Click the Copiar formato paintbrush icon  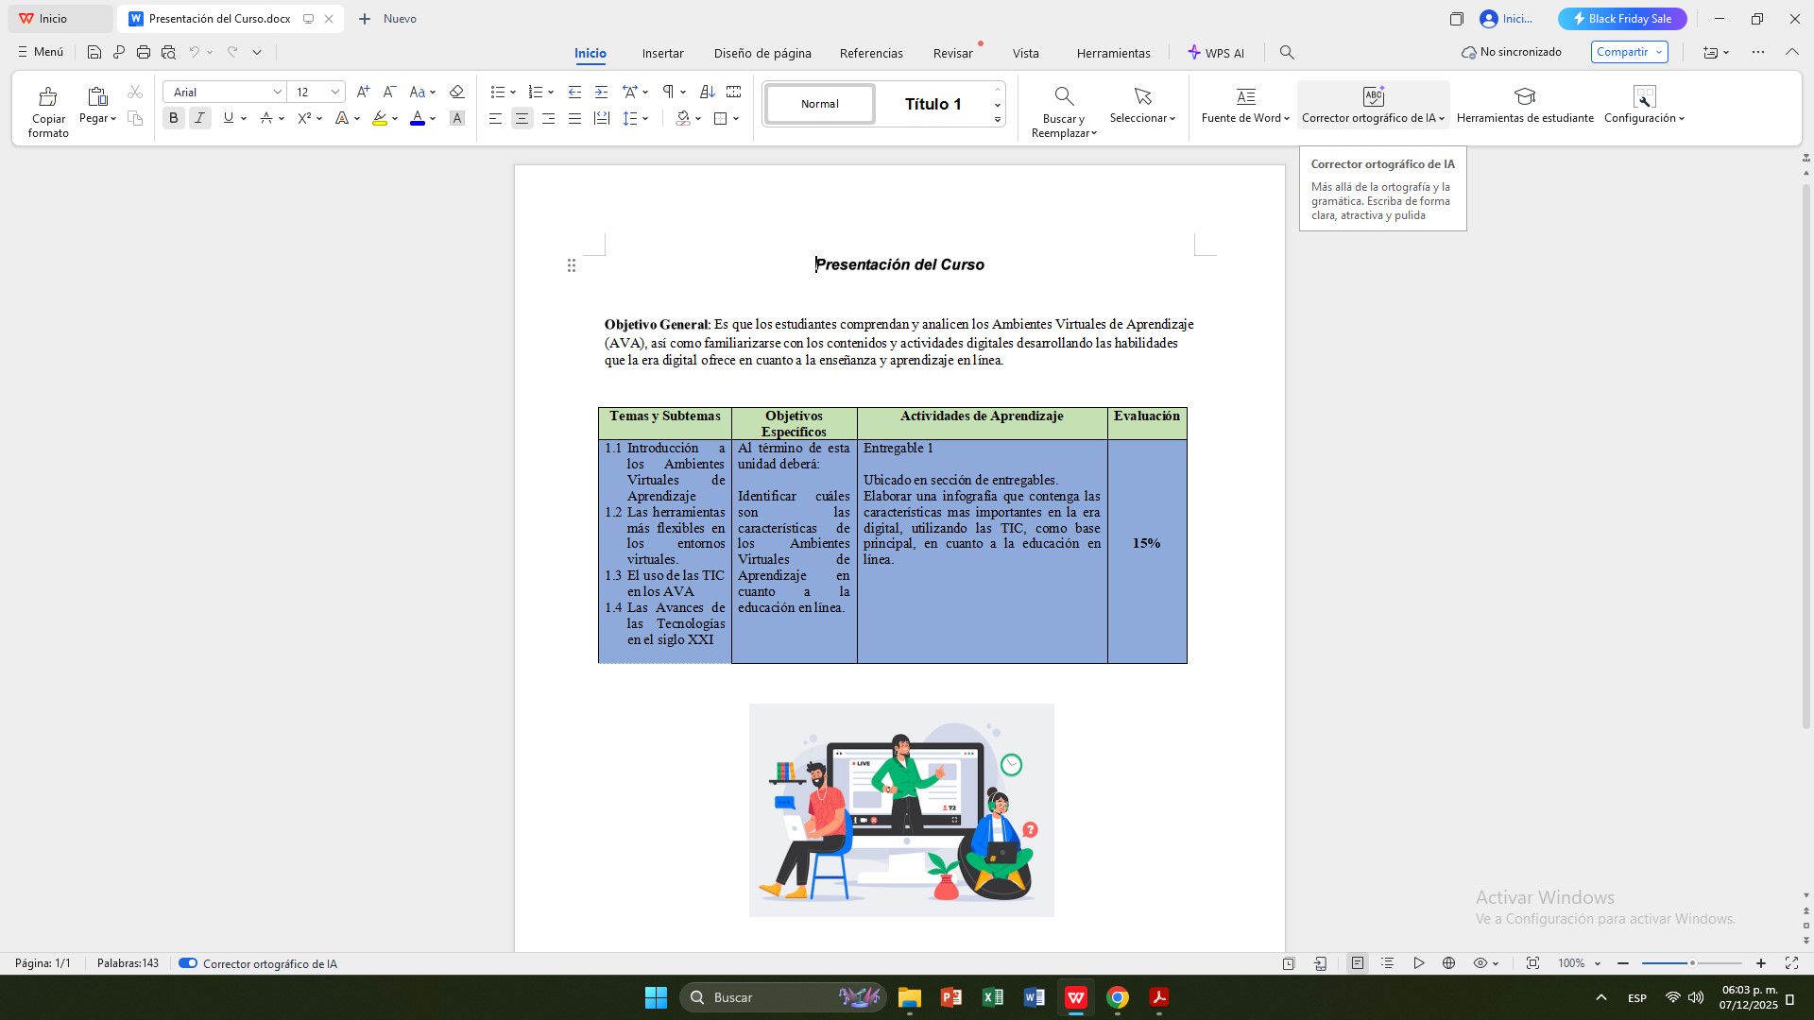click(x=48, y=96)
